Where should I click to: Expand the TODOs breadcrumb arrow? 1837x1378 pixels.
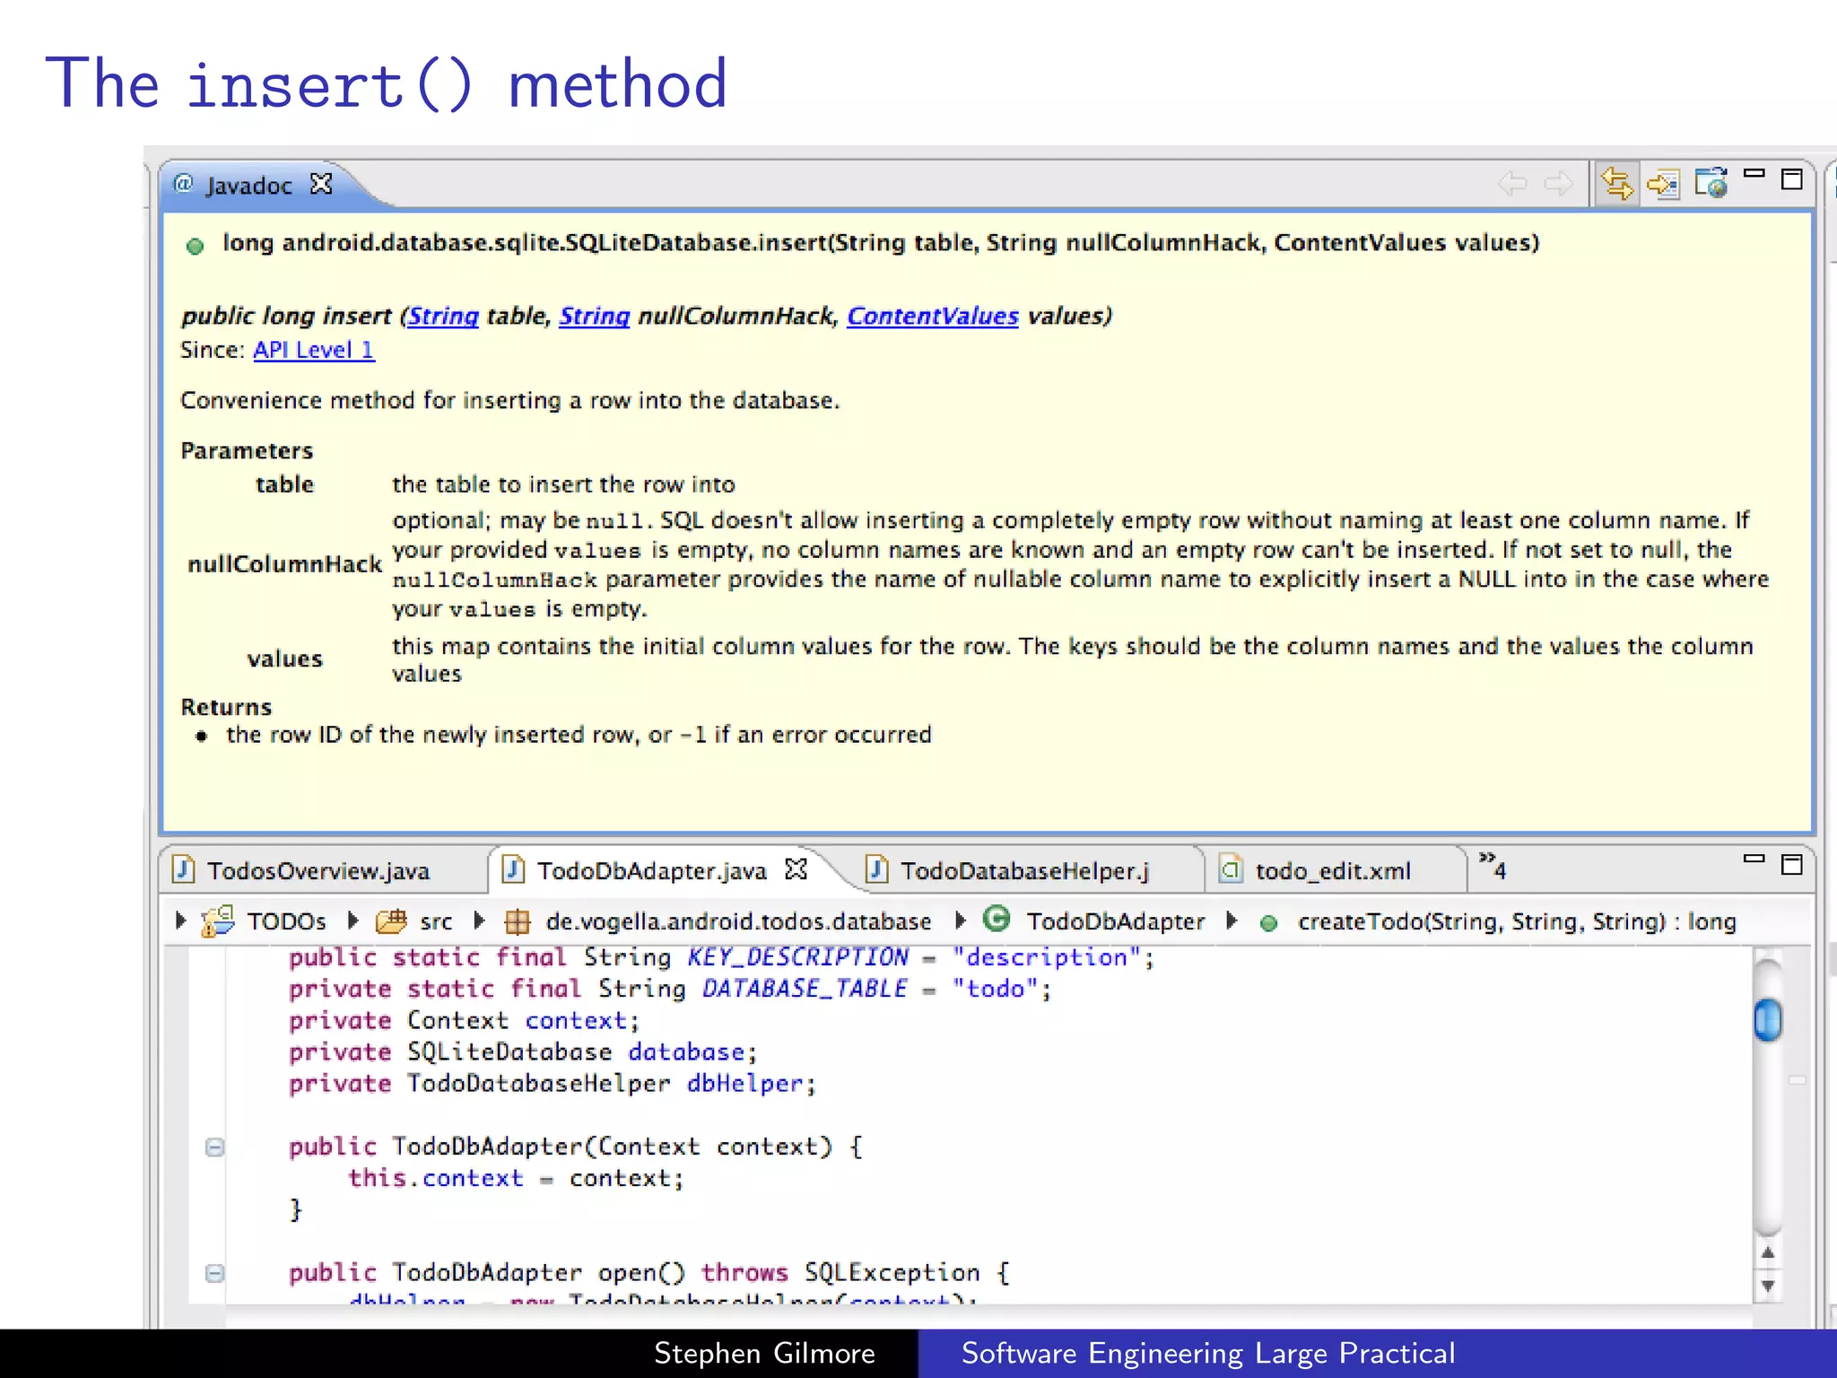click(180, 920)
